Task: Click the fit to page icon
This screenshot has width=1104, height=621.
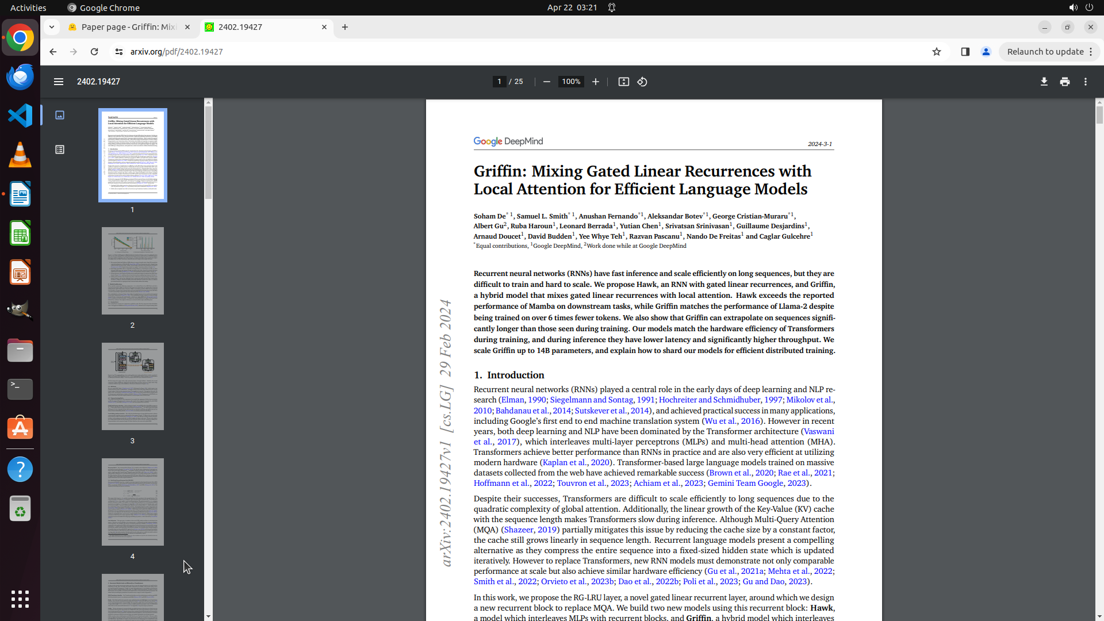Action: (x=624, y=82)
